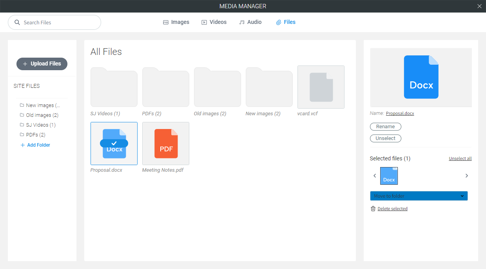486x269 pixels.
Task: Open New images folder in sidebar
Action: coord(40,105)
